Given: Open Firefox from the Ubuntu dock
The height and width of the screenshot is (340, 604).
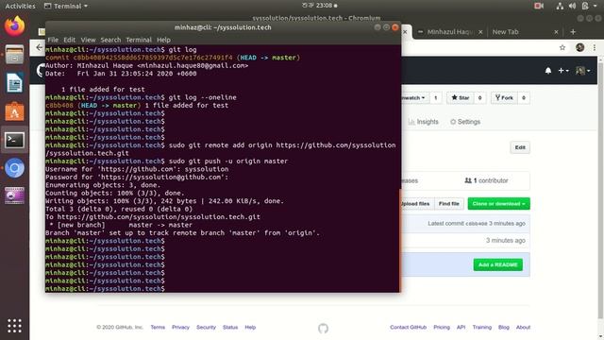Looking at the screenshot, I should click(x=14, y=26).
